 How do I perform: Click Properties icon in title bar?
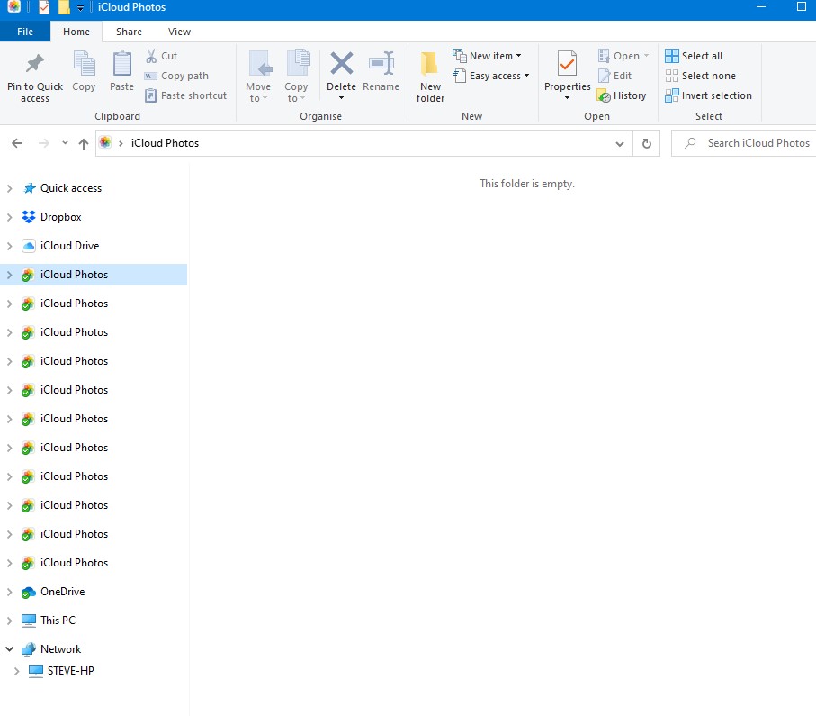tap(44, 7)
